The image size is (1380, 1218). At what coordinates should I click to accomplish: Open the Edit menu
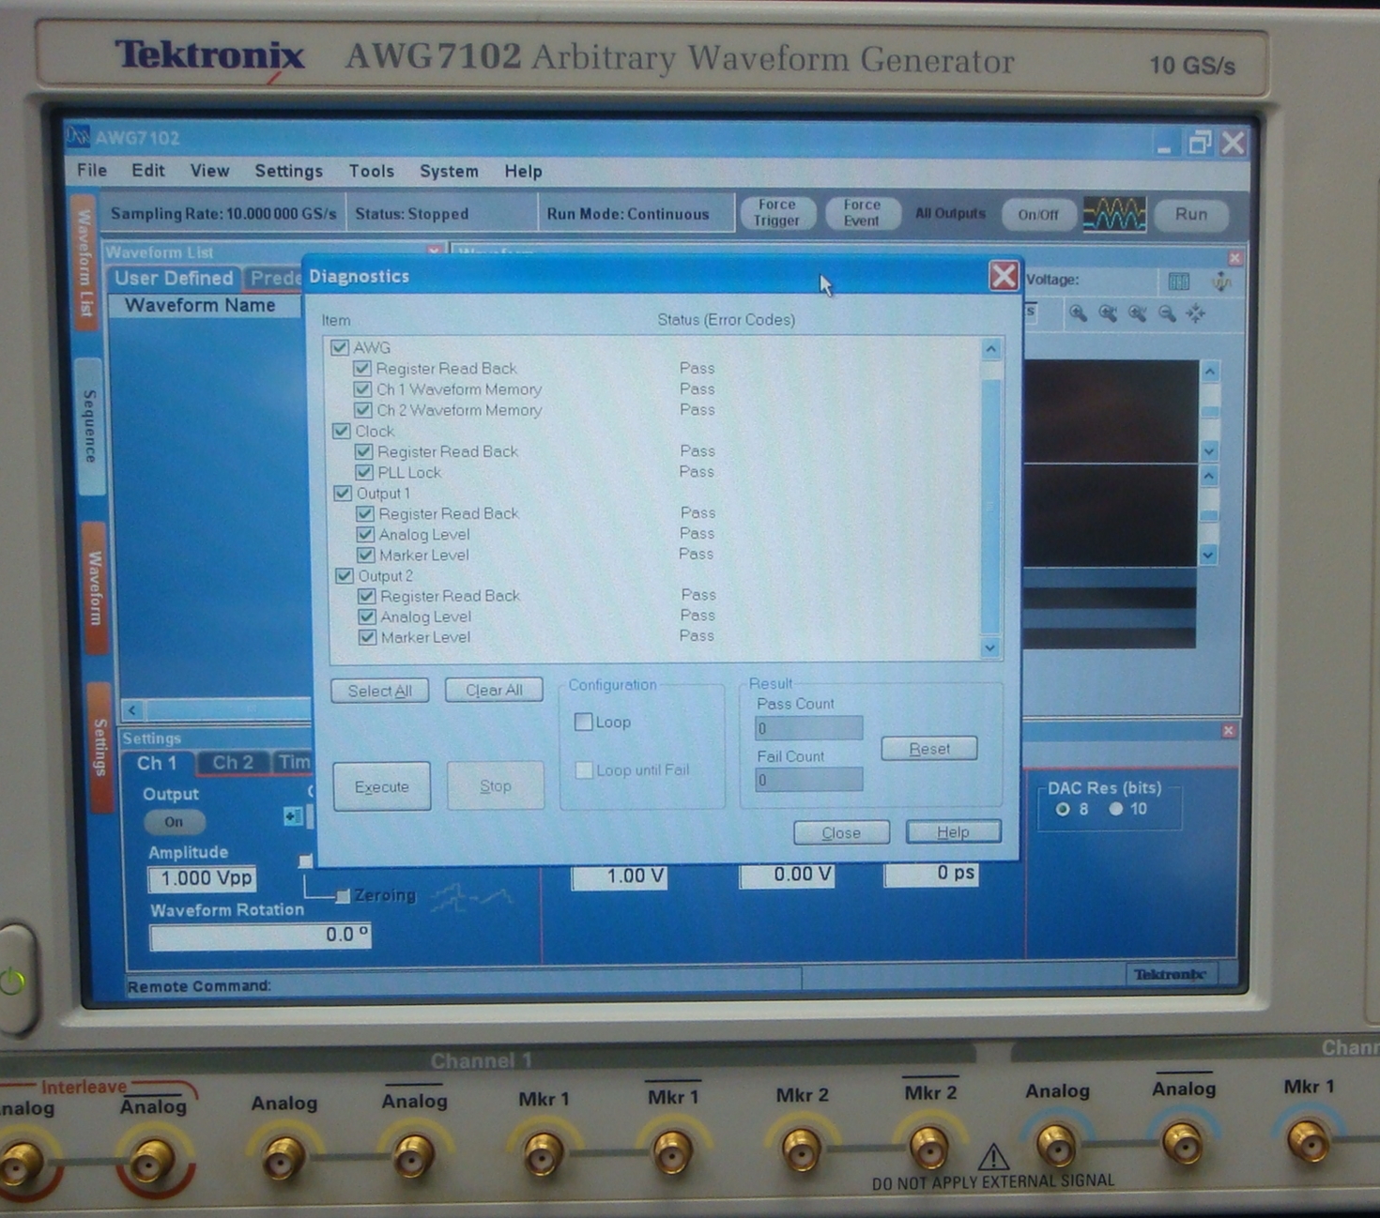147,170
